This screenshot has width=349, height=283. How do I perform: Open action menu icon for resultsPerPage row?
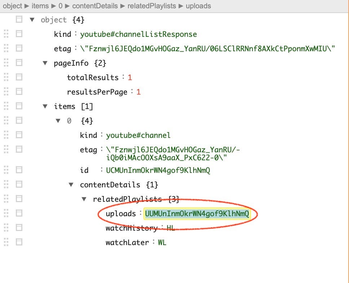tap(19, 91)
